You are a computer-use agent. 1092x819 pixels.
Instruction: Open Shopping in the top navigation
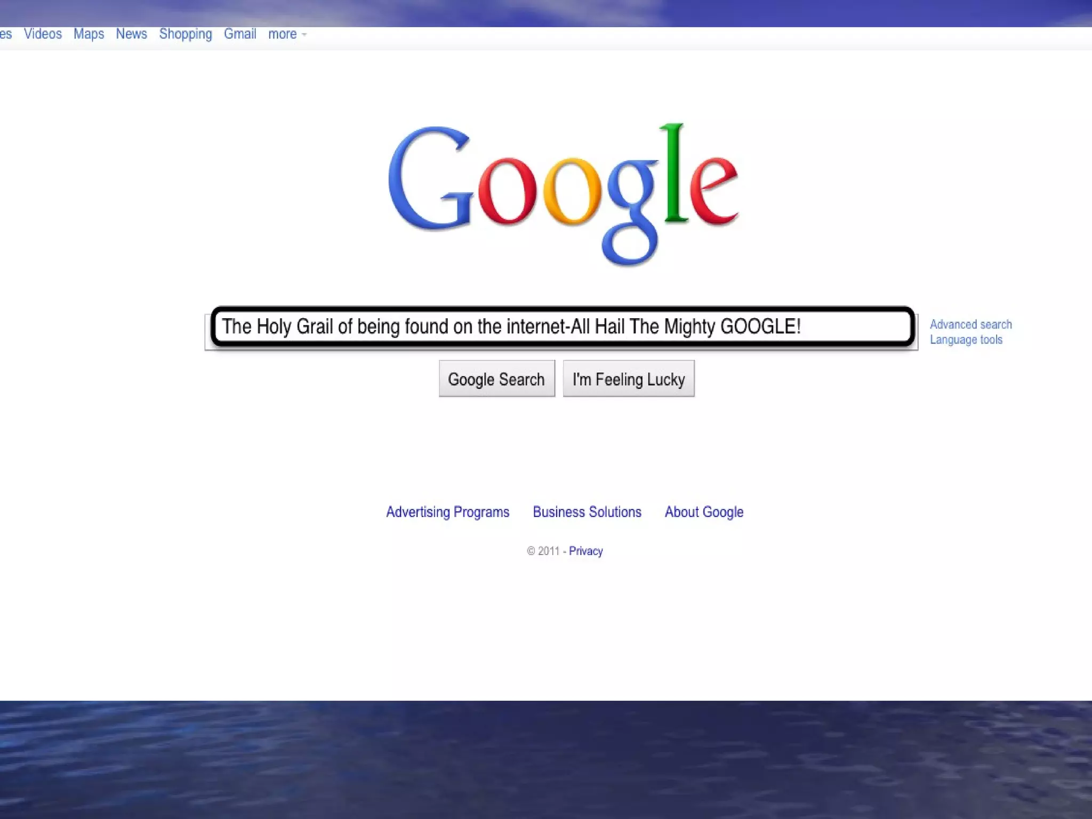(x=186, y=34)
